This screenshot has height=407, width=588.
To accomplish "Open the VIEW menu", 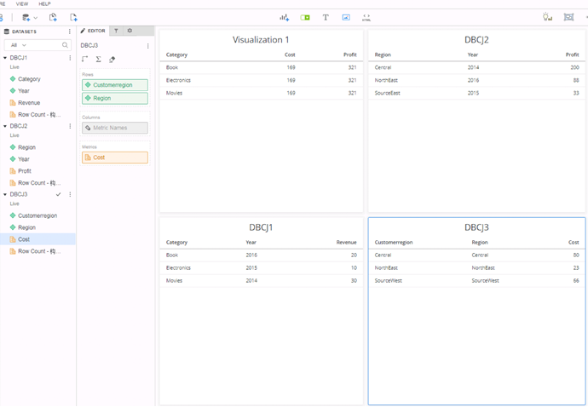I will coord(22,3).
